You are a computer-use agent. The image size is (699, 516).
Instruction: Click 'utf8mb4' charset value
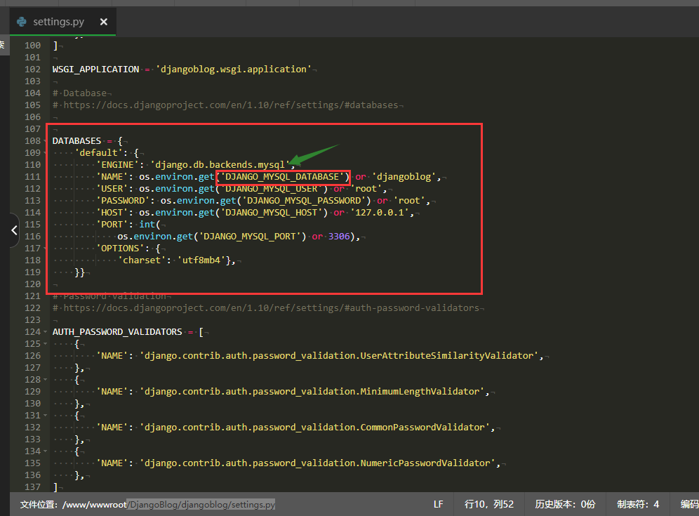pyautogui.click(x=201, y=260)
